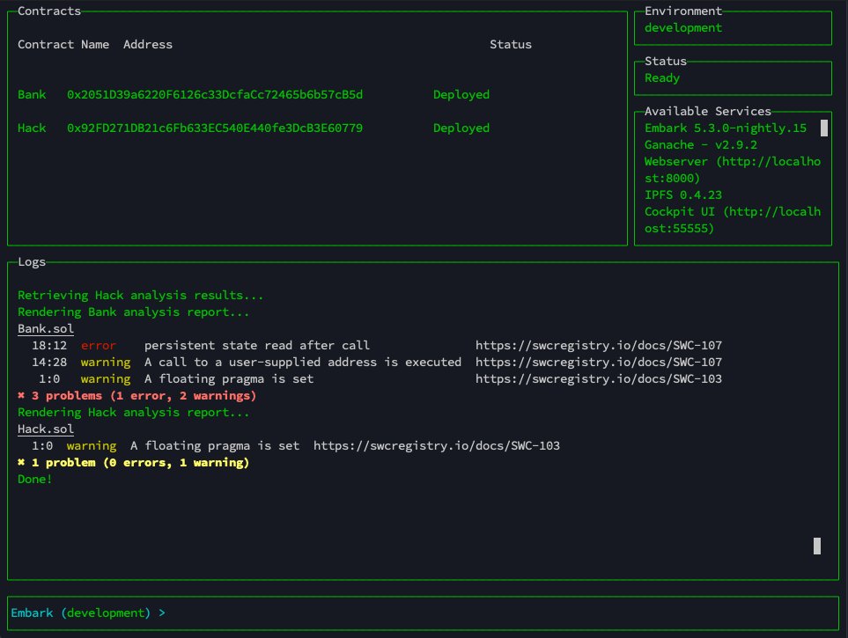Image resolution: width=848 pixels, height=638 pixels.
Task: Select the Bank contract name
Action: click(x=32, y=95)
